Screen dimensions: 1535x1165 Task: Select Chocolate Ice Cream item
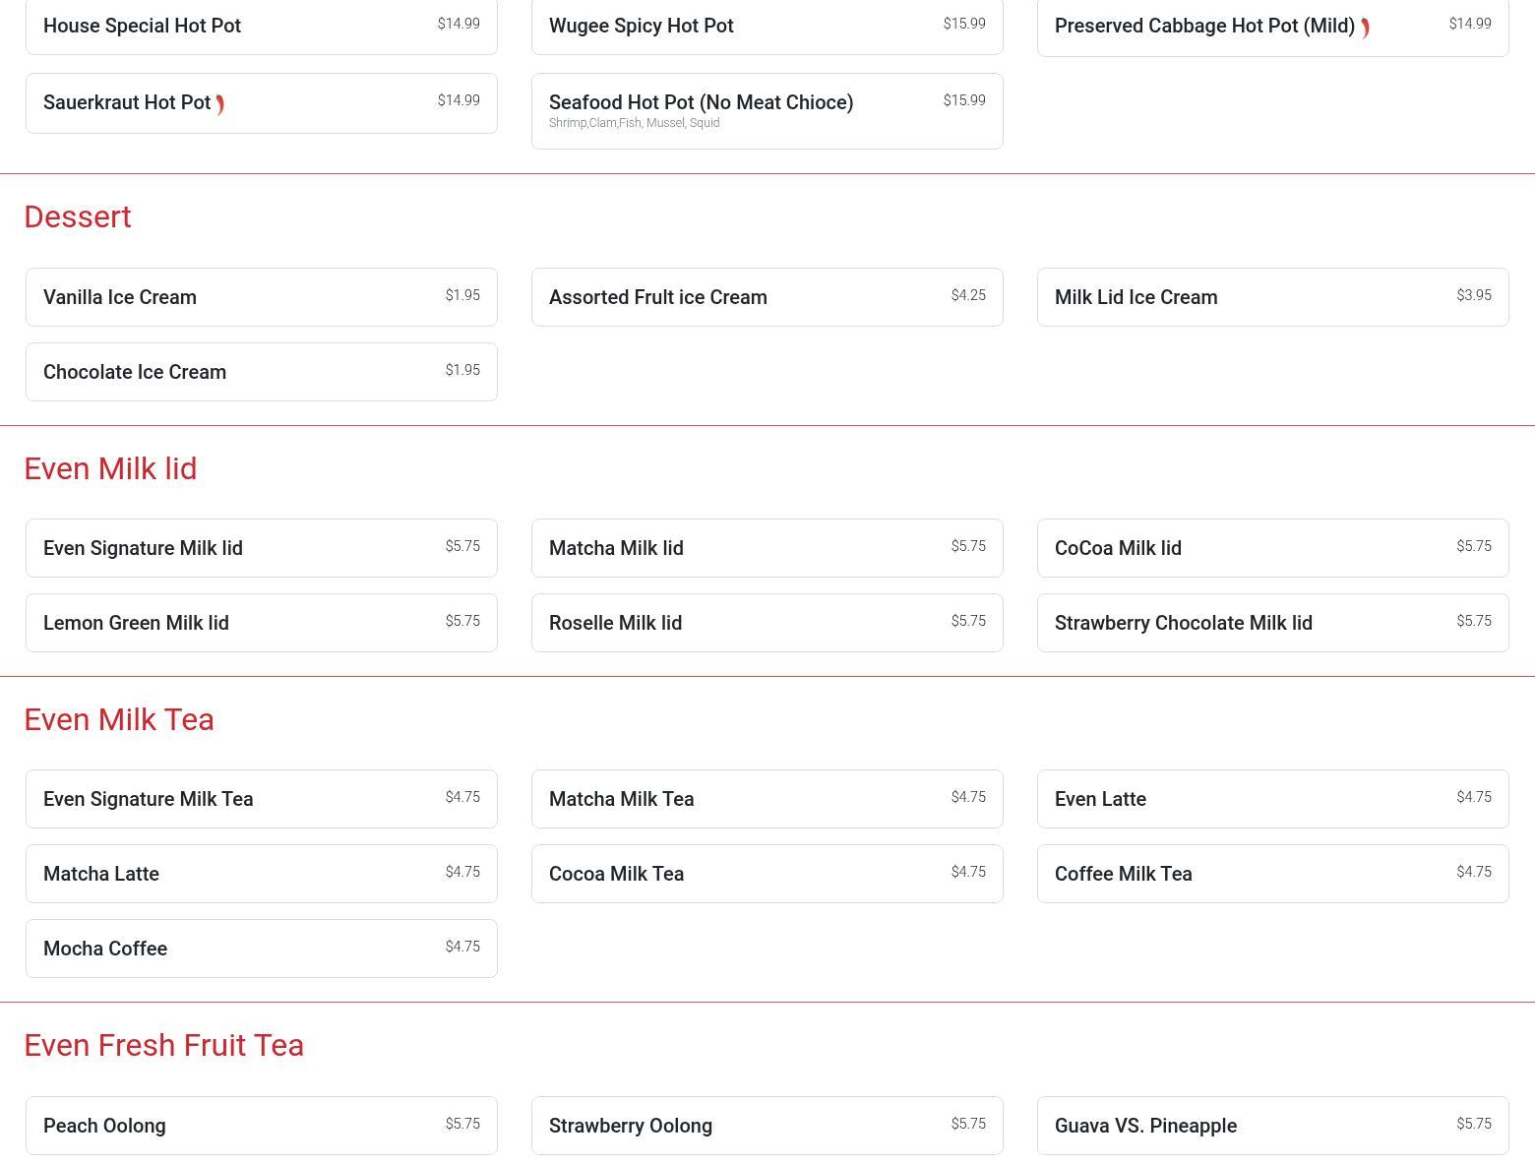click(261, 372)
